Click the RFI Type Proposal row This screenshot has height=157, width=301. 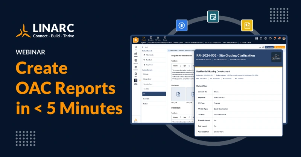(239, 103)
